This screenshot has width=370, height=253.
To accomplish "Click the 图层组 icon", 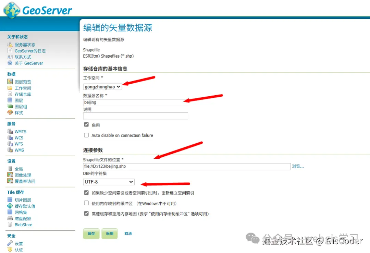I will coord(10,106).
